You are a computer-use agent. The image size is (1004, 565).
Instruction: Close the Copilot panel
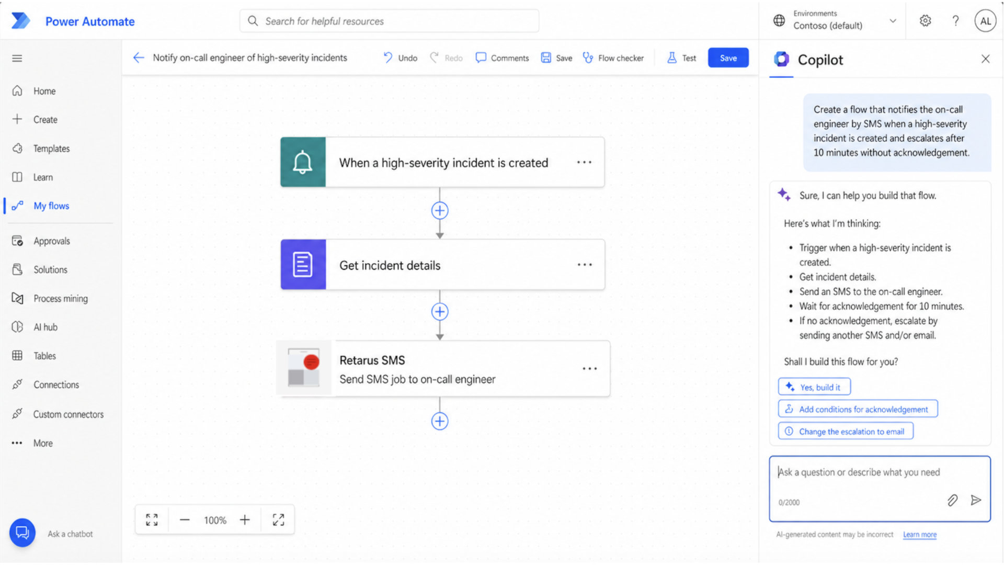pos(985,59)
